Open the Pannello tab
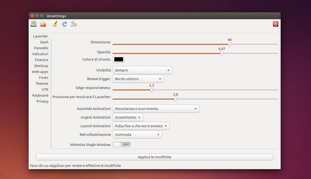The width and height of the screenshot is (311, 179). click(x=41, y=48)
